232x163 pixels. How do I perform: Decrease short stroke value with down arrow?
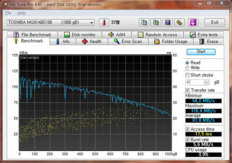(x=206, y=84)
